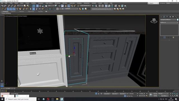Click the time slider handle
This screenshot has width=179, height=101.
click(x=8, y=89)
